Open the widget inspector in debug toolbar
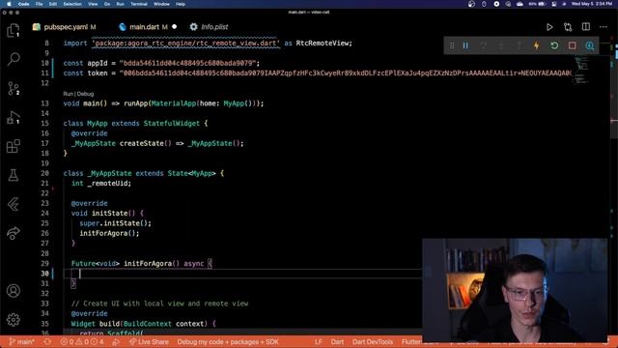 (x=590, y=45)
